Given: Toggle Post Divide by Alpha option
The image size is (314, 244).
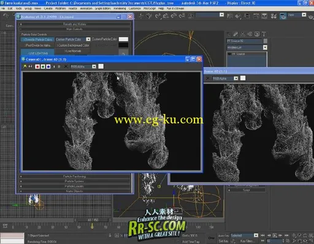Looking at the screenshot, I should [37, 45].
